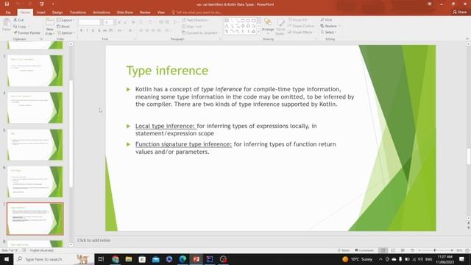Image resolution: width=471 pixels, height=265 pixels.
Task: Switch to Slide Sorter view
Action: [393, 250]
